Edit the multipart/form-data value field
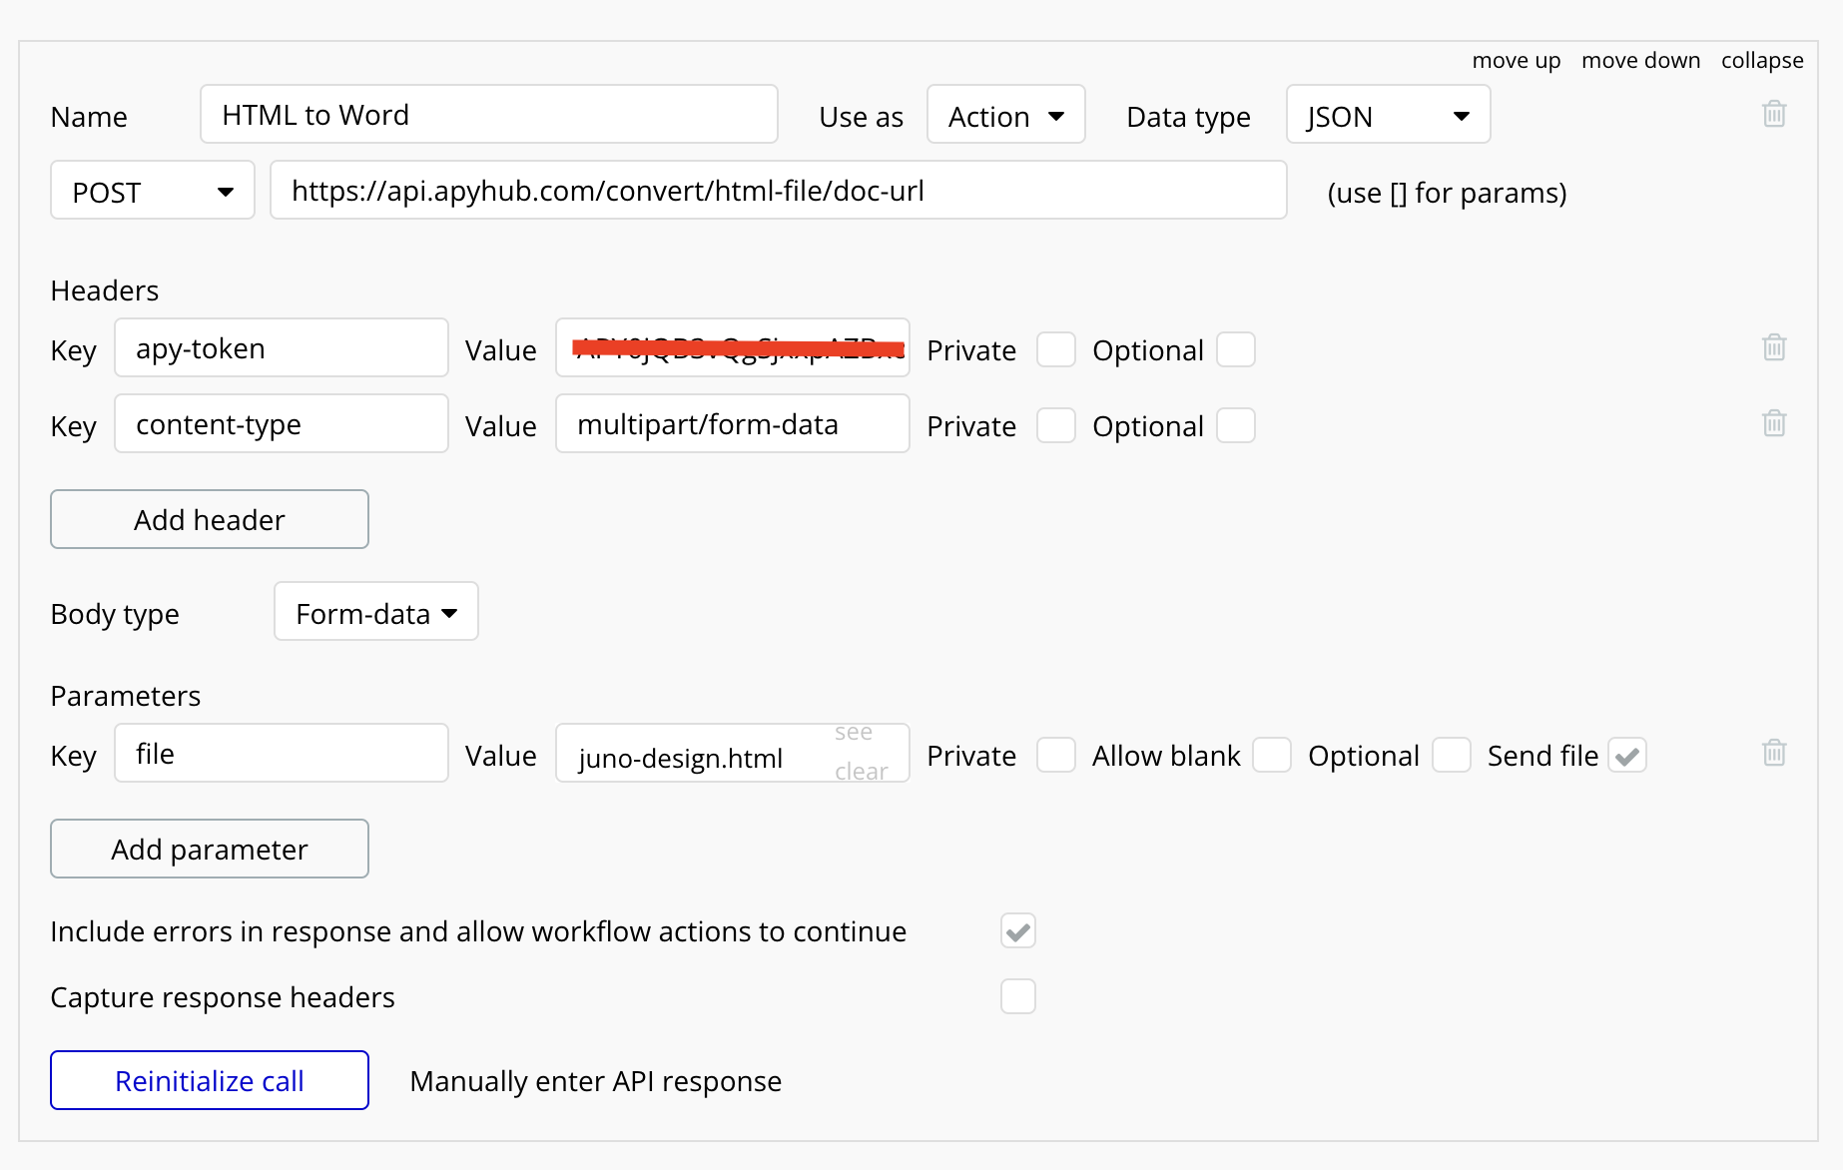1843x1170 pixels. 733,423
